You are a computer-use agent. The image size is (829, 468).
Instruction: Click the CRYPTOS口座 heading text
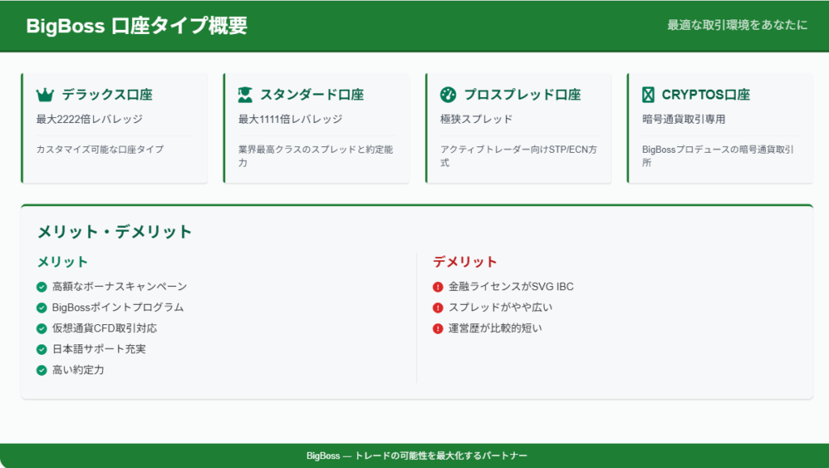coord(705,95)
